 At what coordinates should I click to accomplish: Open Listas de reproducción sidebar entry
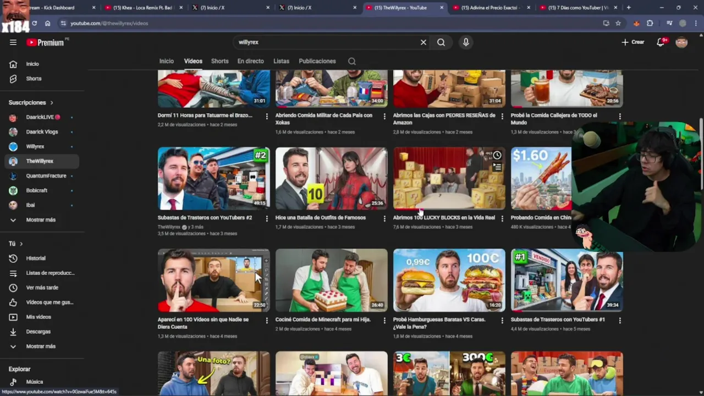[42, 273]
